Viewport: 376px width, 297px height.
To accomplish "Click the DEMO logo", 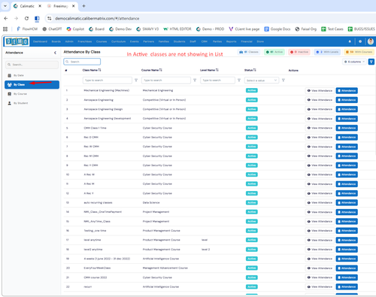I will pos(17,41).
